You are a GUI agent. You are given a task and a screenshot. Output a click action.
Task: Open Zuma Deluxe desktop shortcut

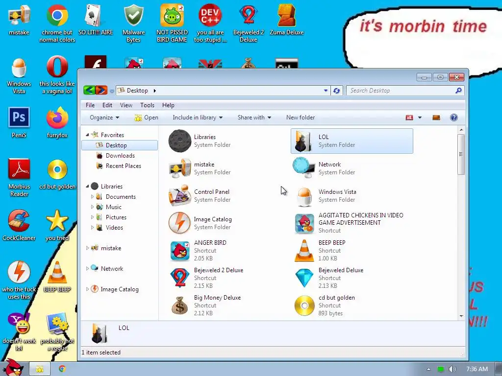tap(286, 20)
